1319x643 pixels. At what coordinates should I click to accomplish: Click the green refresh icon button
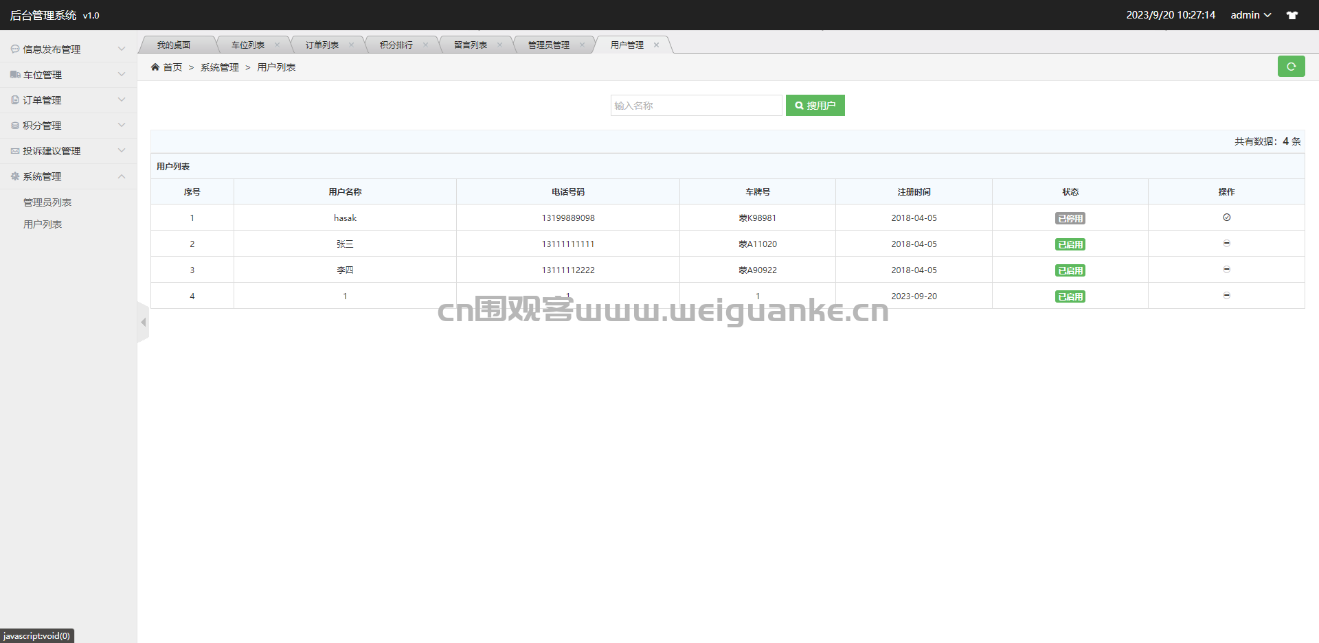pyautogui.click(x=1291, y=67)
